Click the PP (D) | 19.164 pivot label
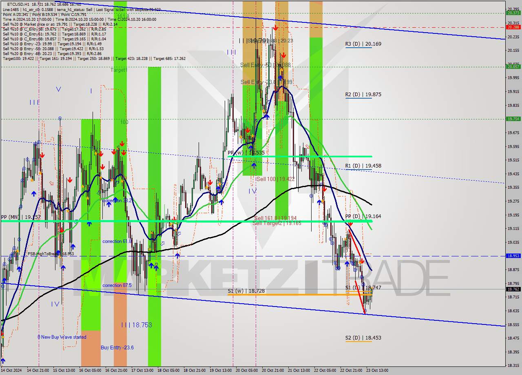Image resolution: width=522 pixels, height=375 pixels. pyautogui.click(x=363, y=216)
